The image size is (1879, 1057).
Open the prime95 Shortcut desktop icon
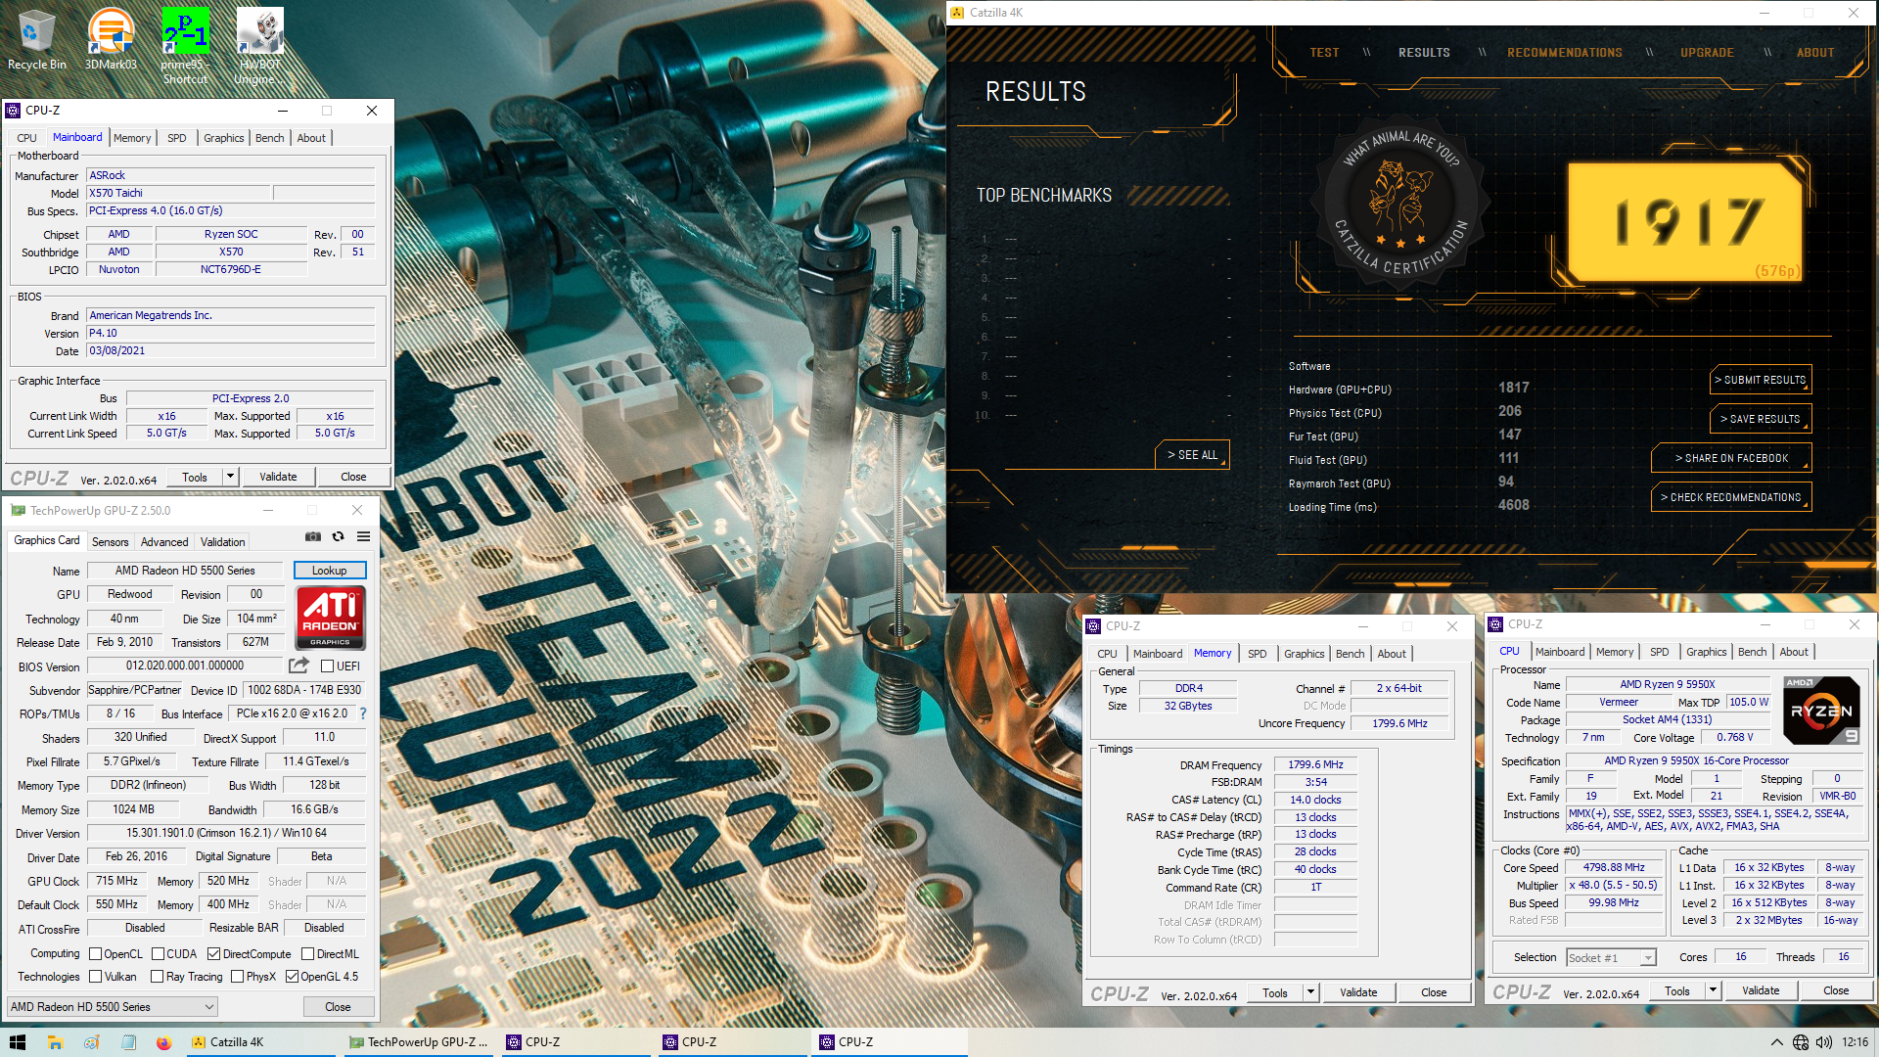point(185,46)
